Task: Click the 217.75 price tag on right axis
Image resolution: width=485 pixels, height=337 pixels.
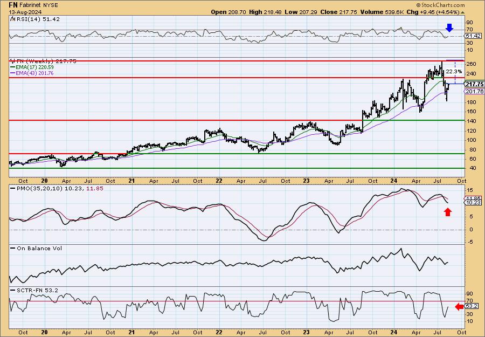Action: point(474,84)
